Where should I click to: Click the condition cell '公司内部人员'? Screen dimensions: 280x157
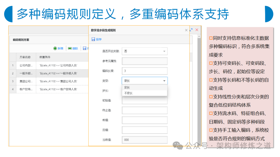click(x=62, y=65)
